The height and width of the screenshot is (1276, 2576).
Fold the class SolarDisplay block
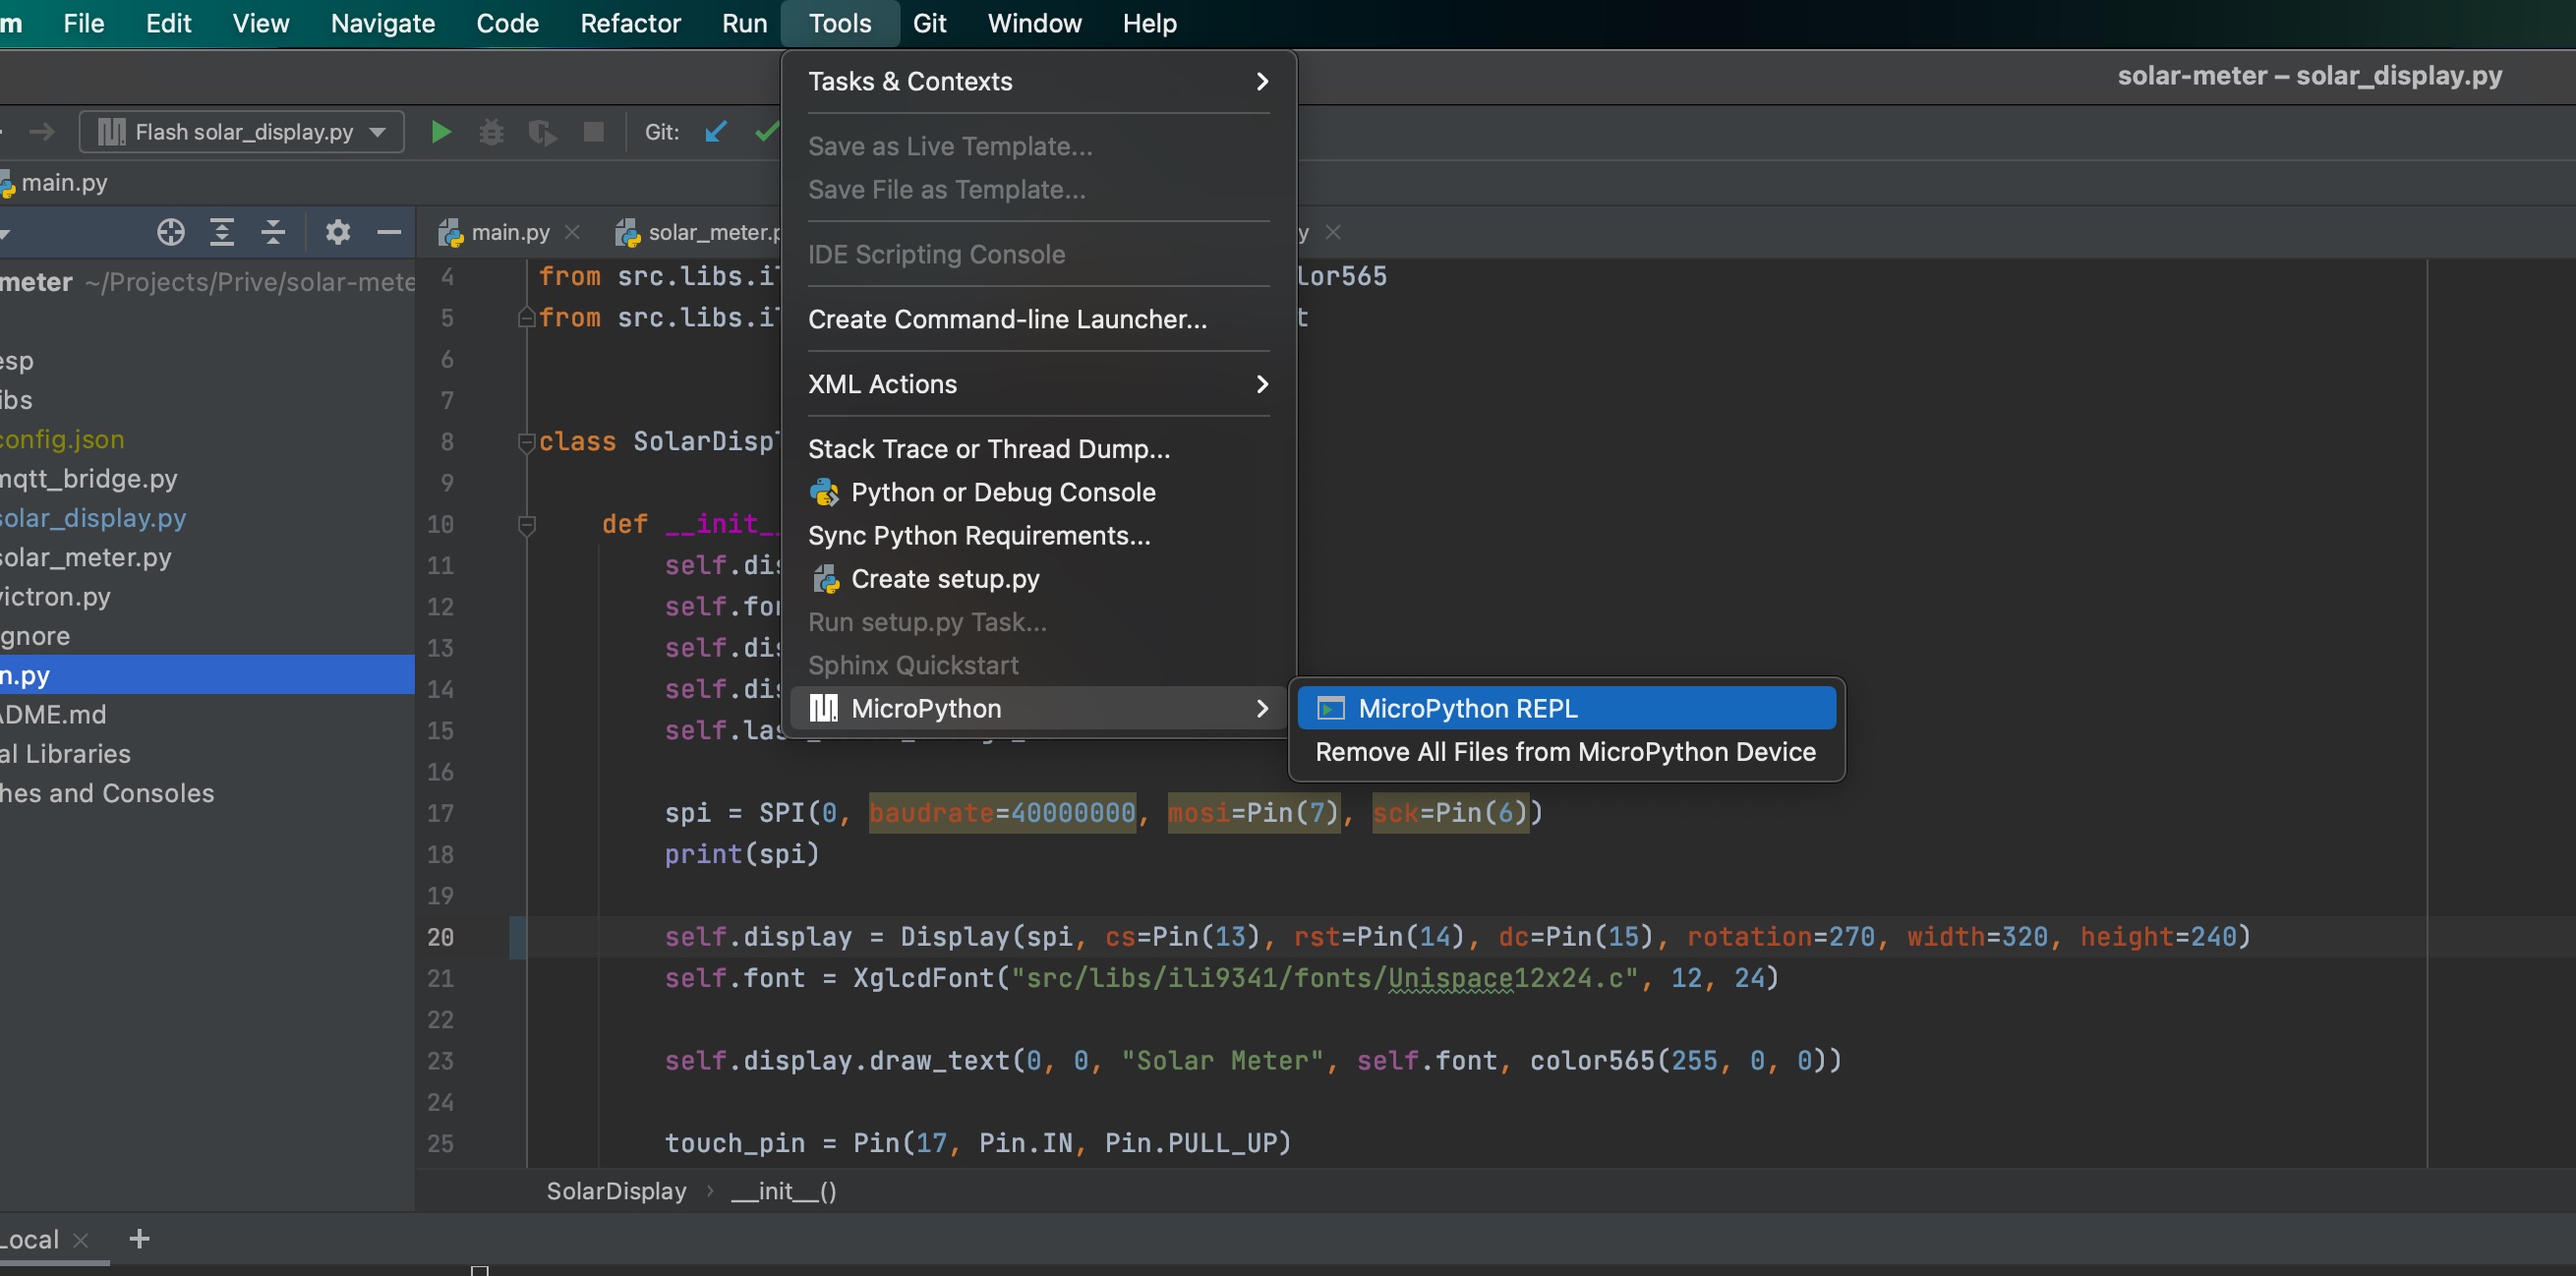coord(526,442)
